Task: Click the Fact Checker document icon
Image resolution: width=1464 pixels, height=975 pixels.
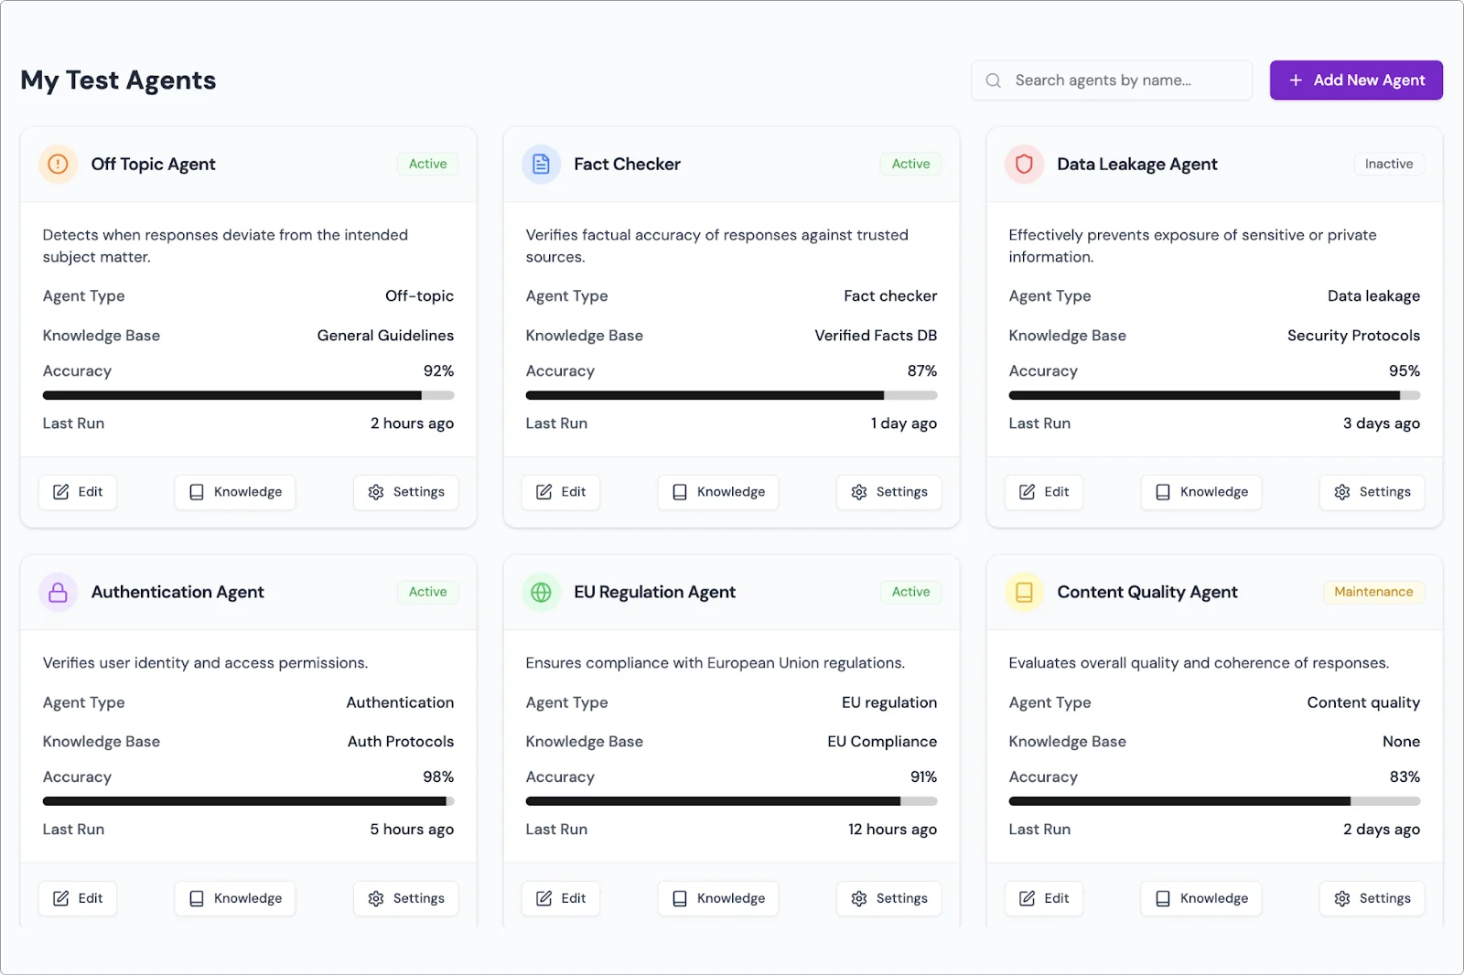Action: (541, 165)
